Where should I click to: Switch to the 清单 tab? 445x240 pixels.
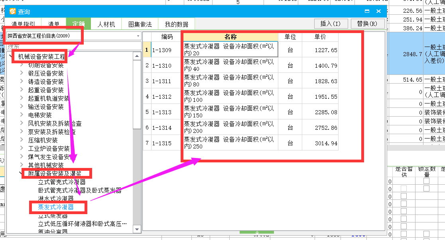pyautogui.click(x=54, y=24)
